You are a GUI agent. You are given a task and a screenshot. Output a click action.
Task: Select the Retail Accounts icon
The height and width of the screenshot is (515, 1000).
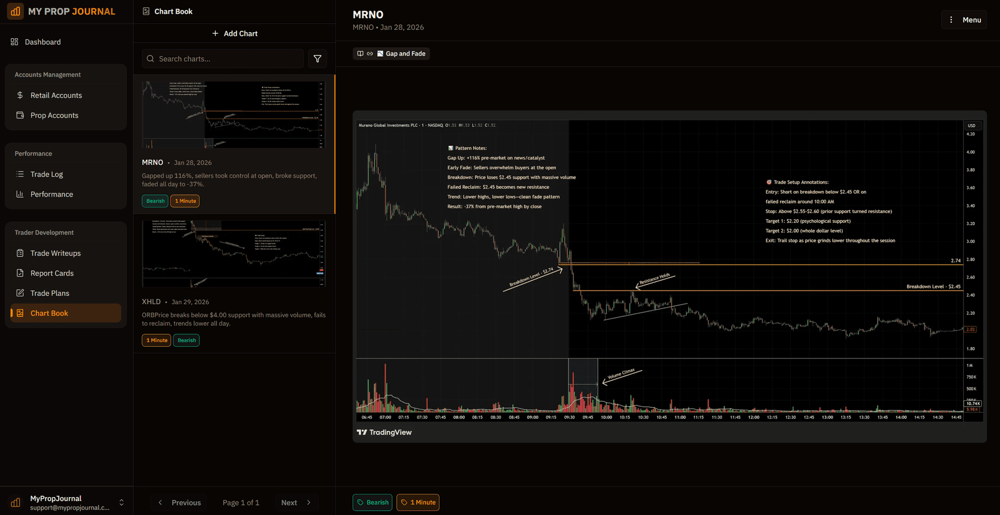[21, 95]
